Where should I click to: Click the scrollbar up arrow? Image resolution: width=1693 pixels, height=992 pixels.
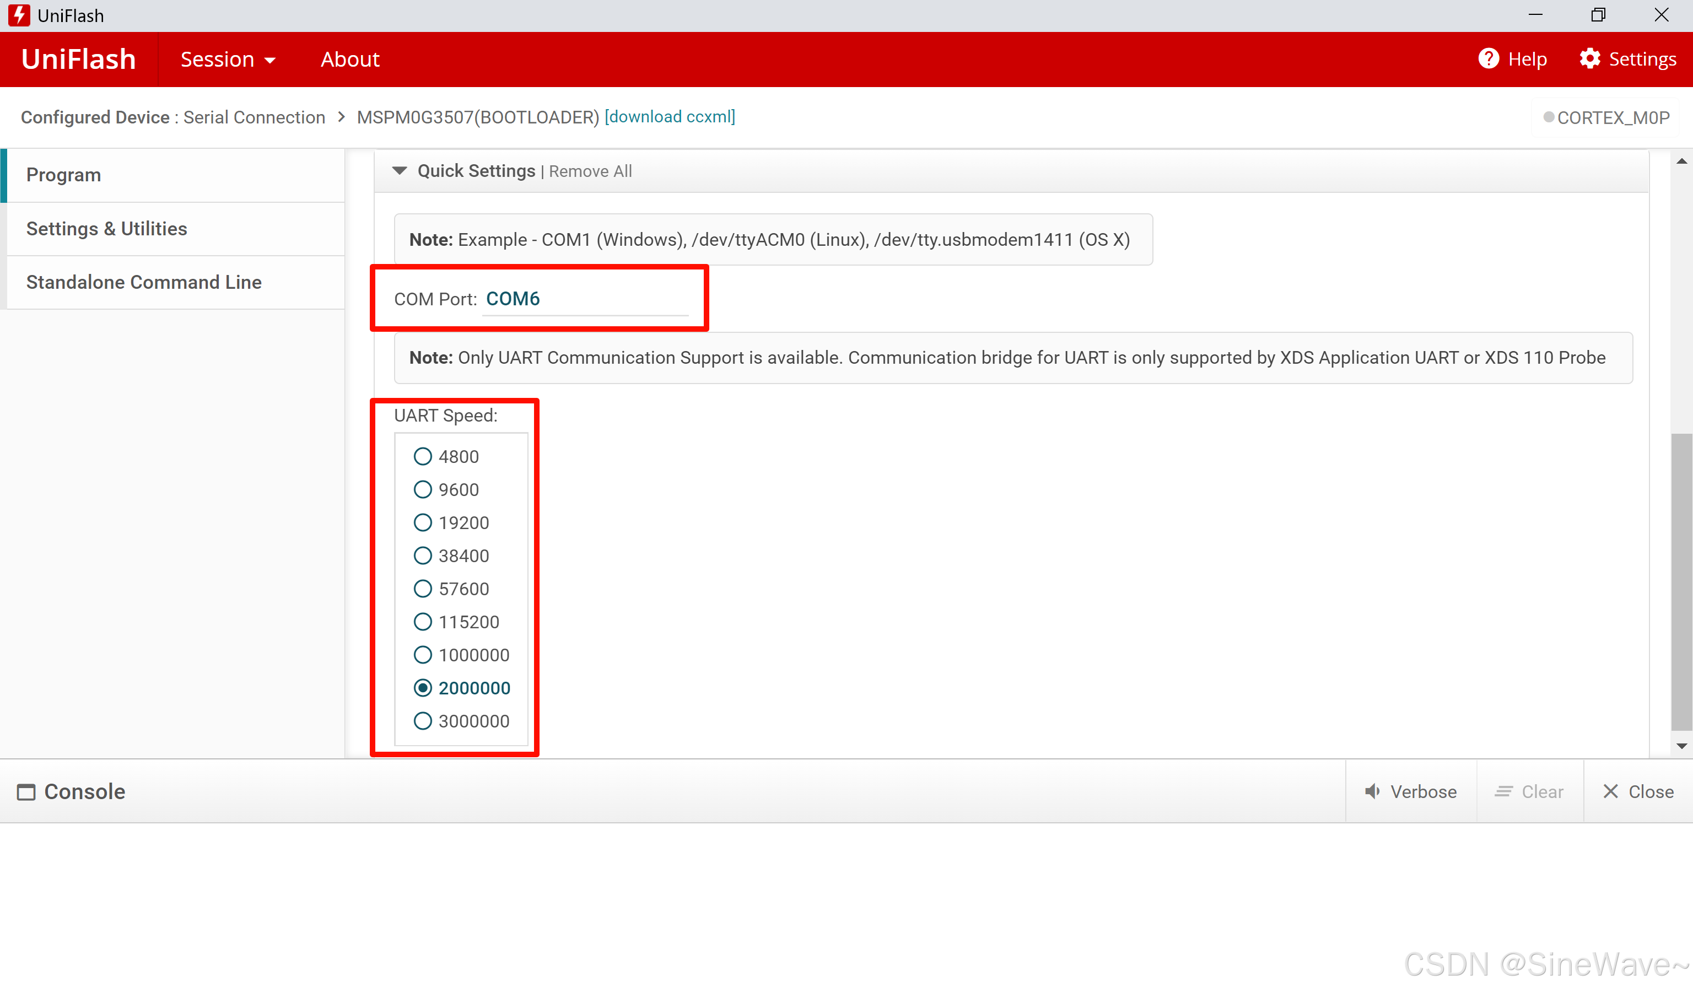pos(1681,161)
